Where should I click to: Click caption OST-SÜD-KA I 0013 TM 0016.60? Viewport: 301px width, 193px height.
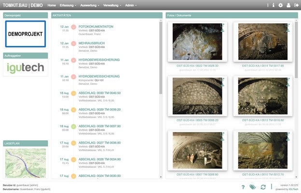tap(263, 120)
